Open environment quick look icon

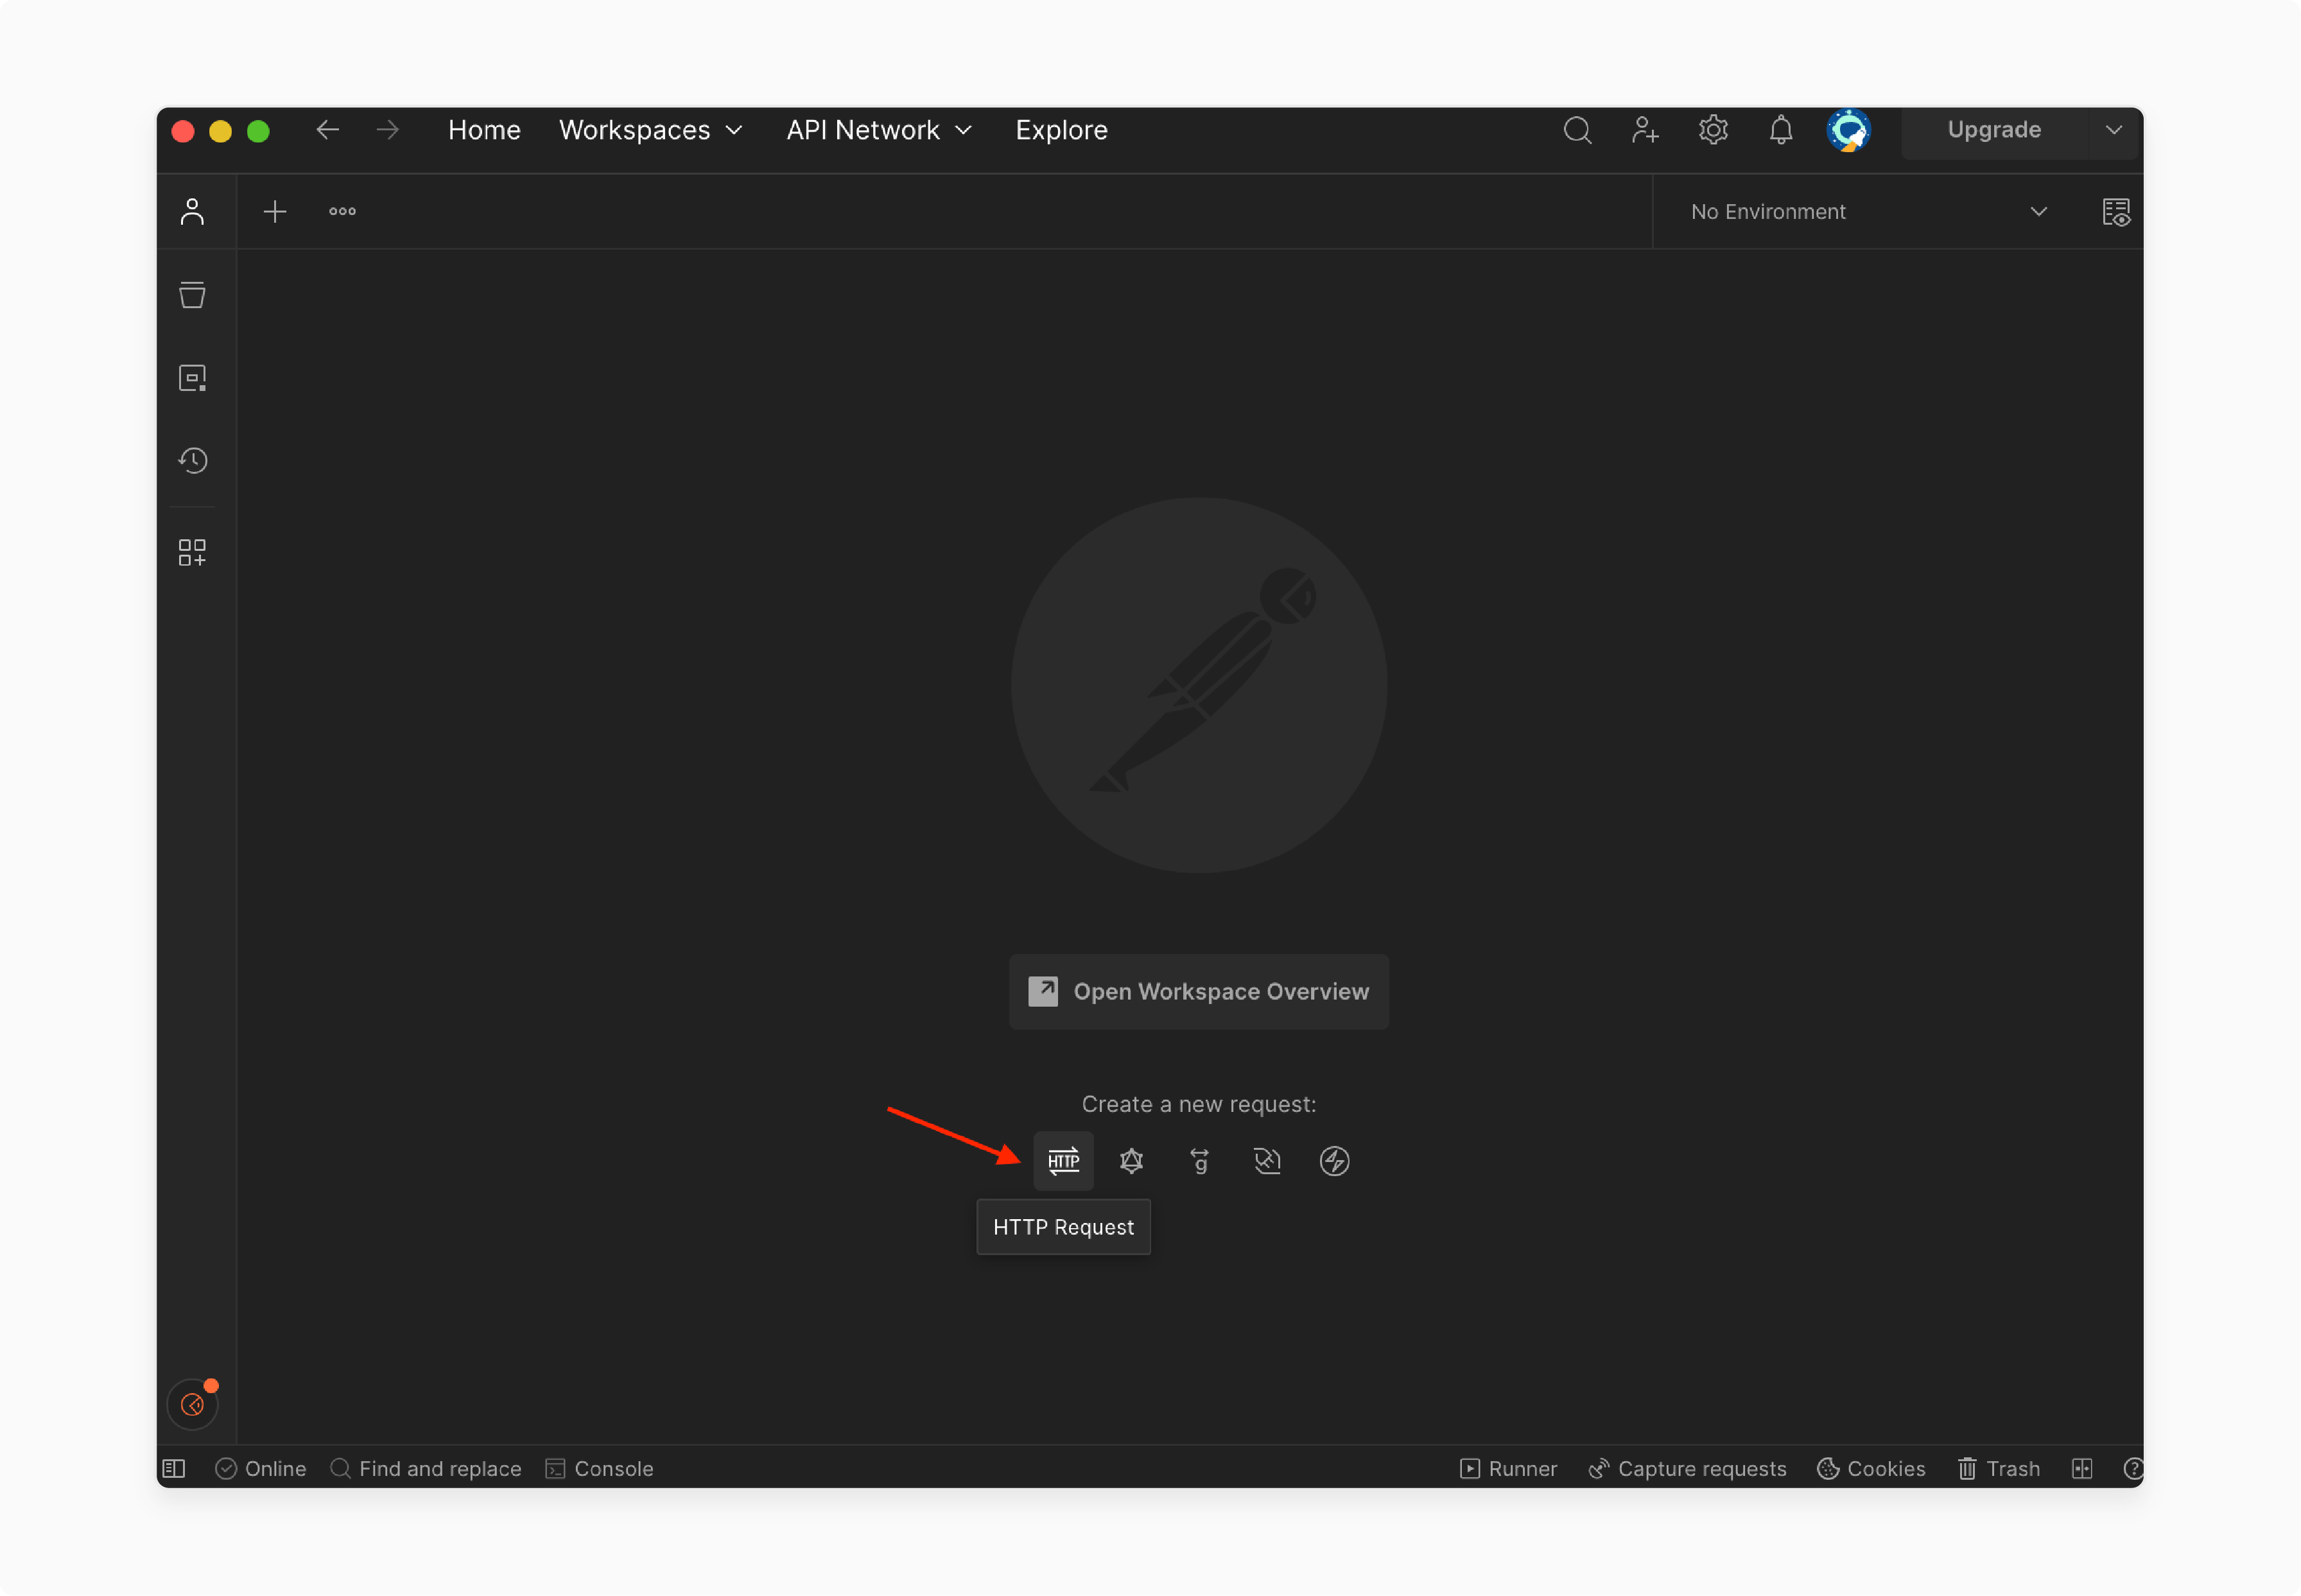click(2115, 211)
